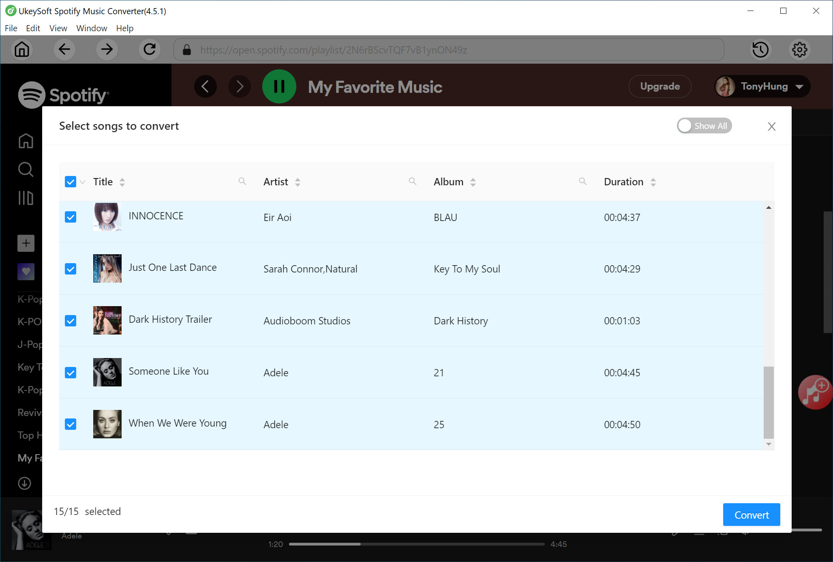Viewport: 833px width, 562px height.
Task: Click the Spotify library sidebar icon
Action: (25, 198)
